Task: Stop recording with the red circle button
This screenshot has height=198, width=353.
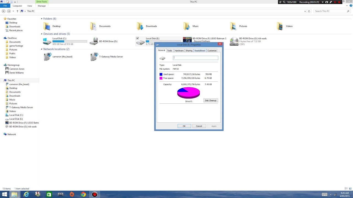Action: (339, 2)
